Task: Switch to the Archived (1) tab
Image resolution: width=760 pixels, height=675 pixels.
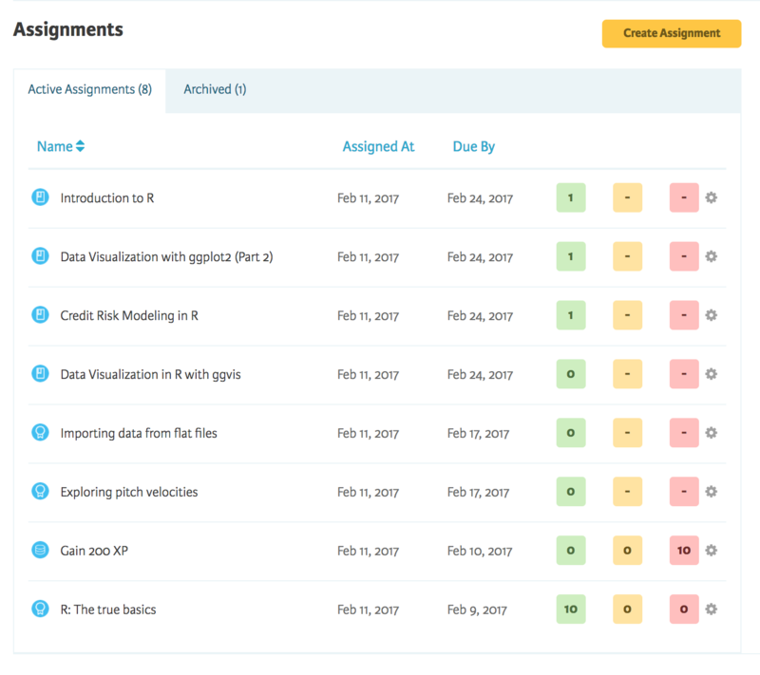Action: [215, 89]
